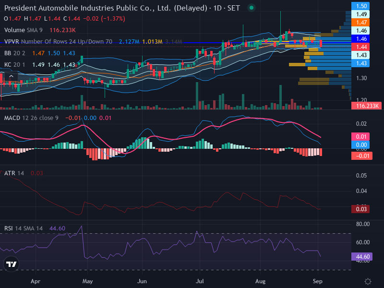This screenshot has height=288, width=384.
Task: Click the red 1.44 last price label
Action: [360, 47]
